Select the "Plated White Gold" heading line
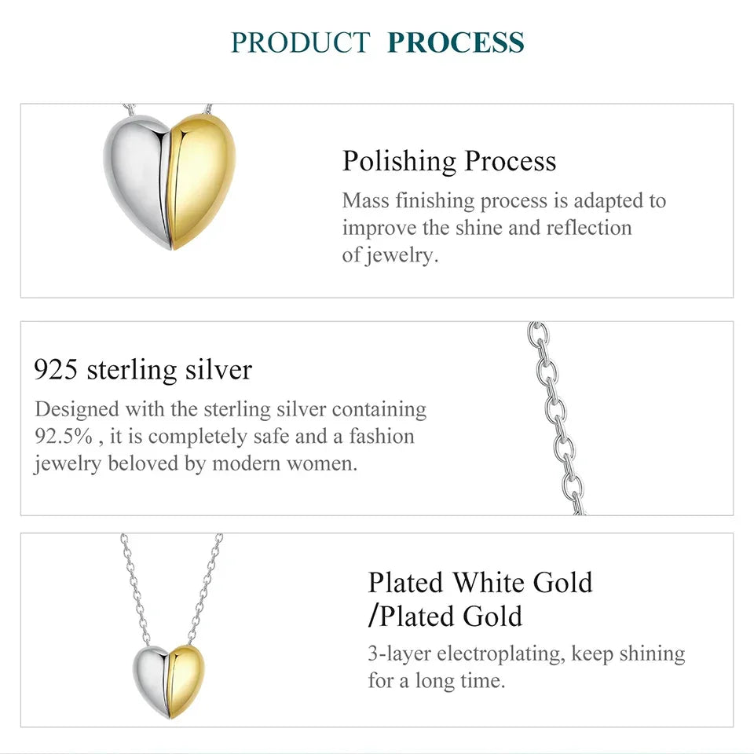754x754 pixels. [x=480, y=583]
